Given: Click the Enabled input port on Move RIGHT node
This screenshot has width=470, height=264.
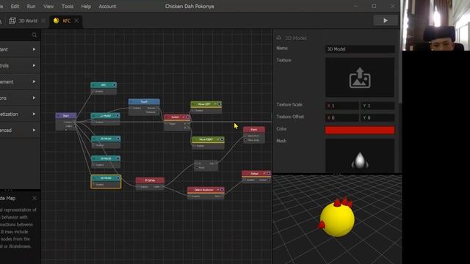Looking at the screenshot, I should [194, 146].
